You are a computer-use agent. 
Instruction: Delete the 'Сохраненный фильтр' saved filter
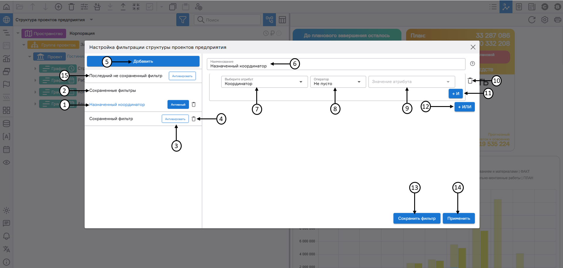(x=193, y=119)
